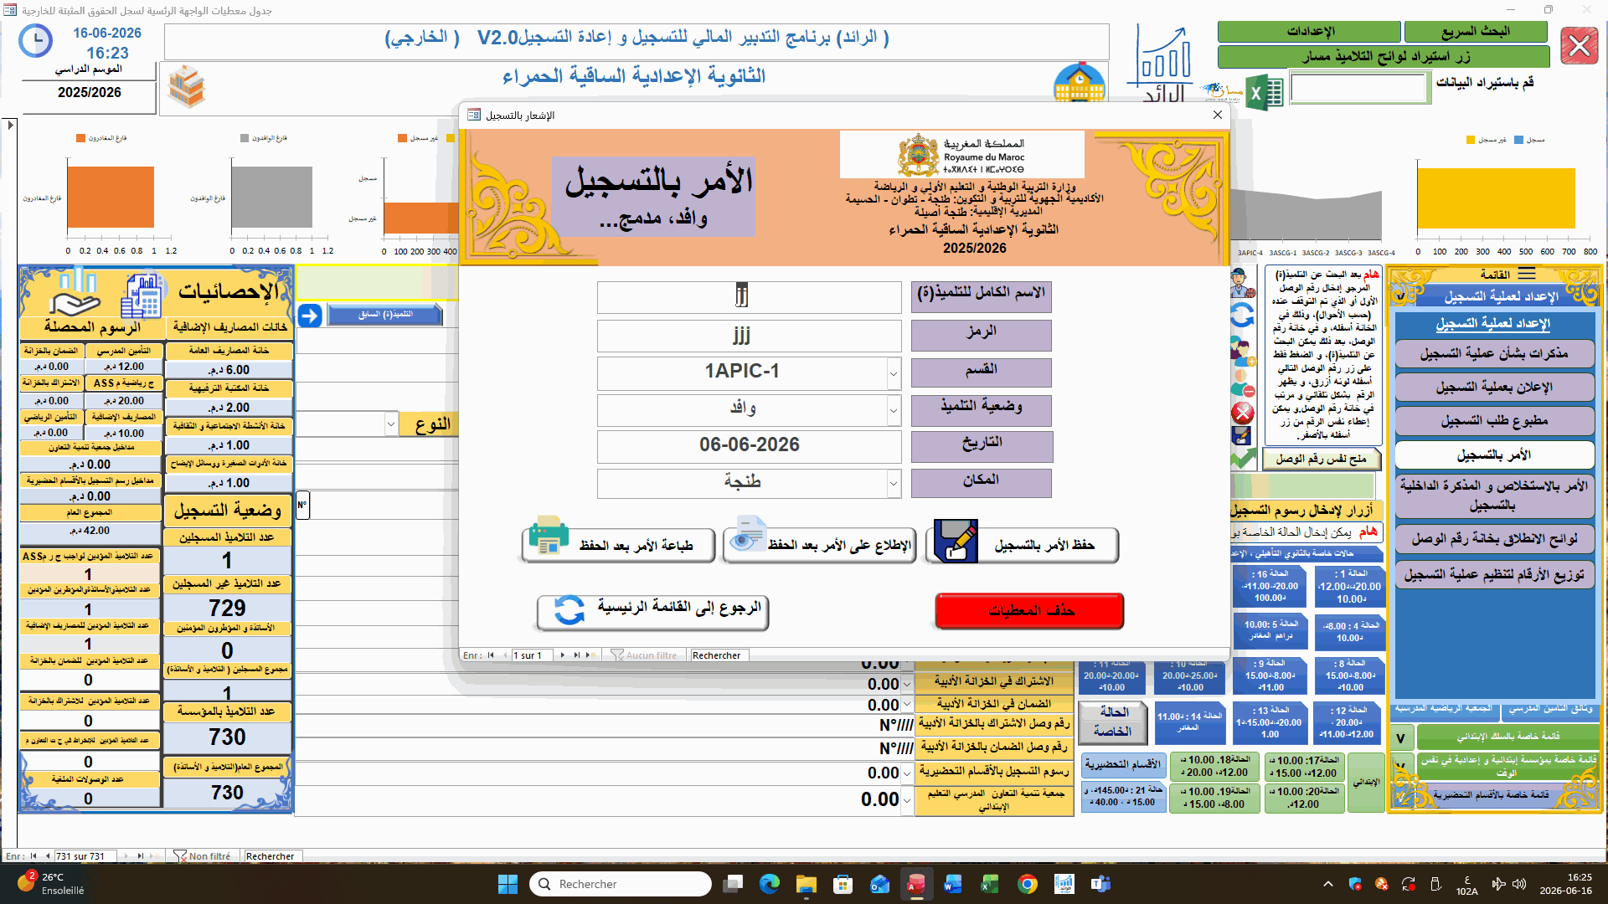Select لوائح الانطلاق بخانة رقم الوصل item

(1494, 539)
